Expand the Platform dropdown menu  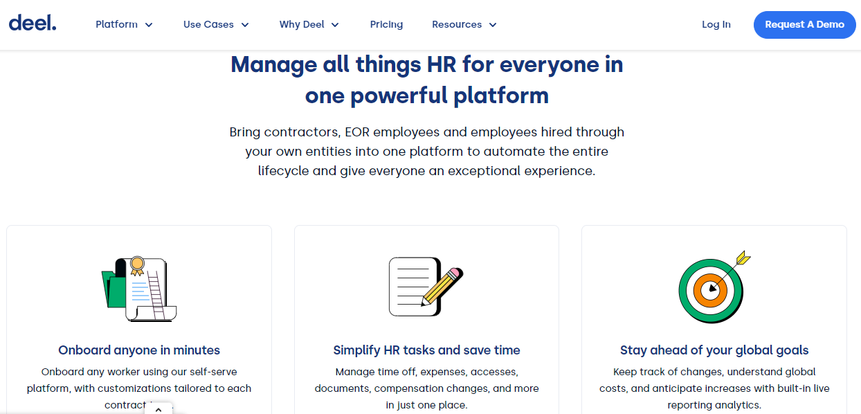pos(124,24)
